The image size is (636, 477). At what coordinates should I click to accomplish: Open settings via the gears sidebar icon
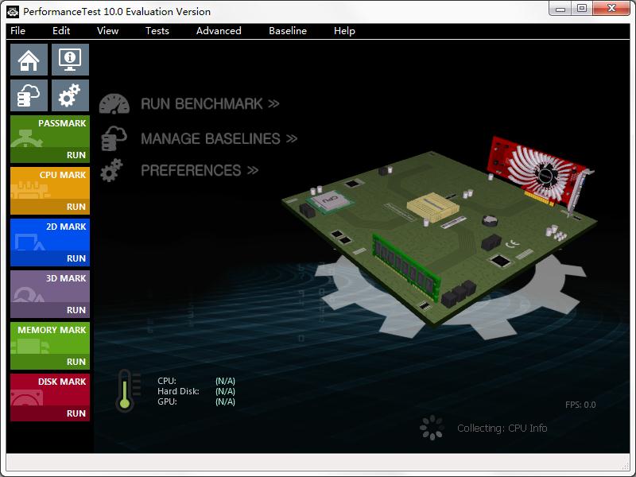coord(70,95)
